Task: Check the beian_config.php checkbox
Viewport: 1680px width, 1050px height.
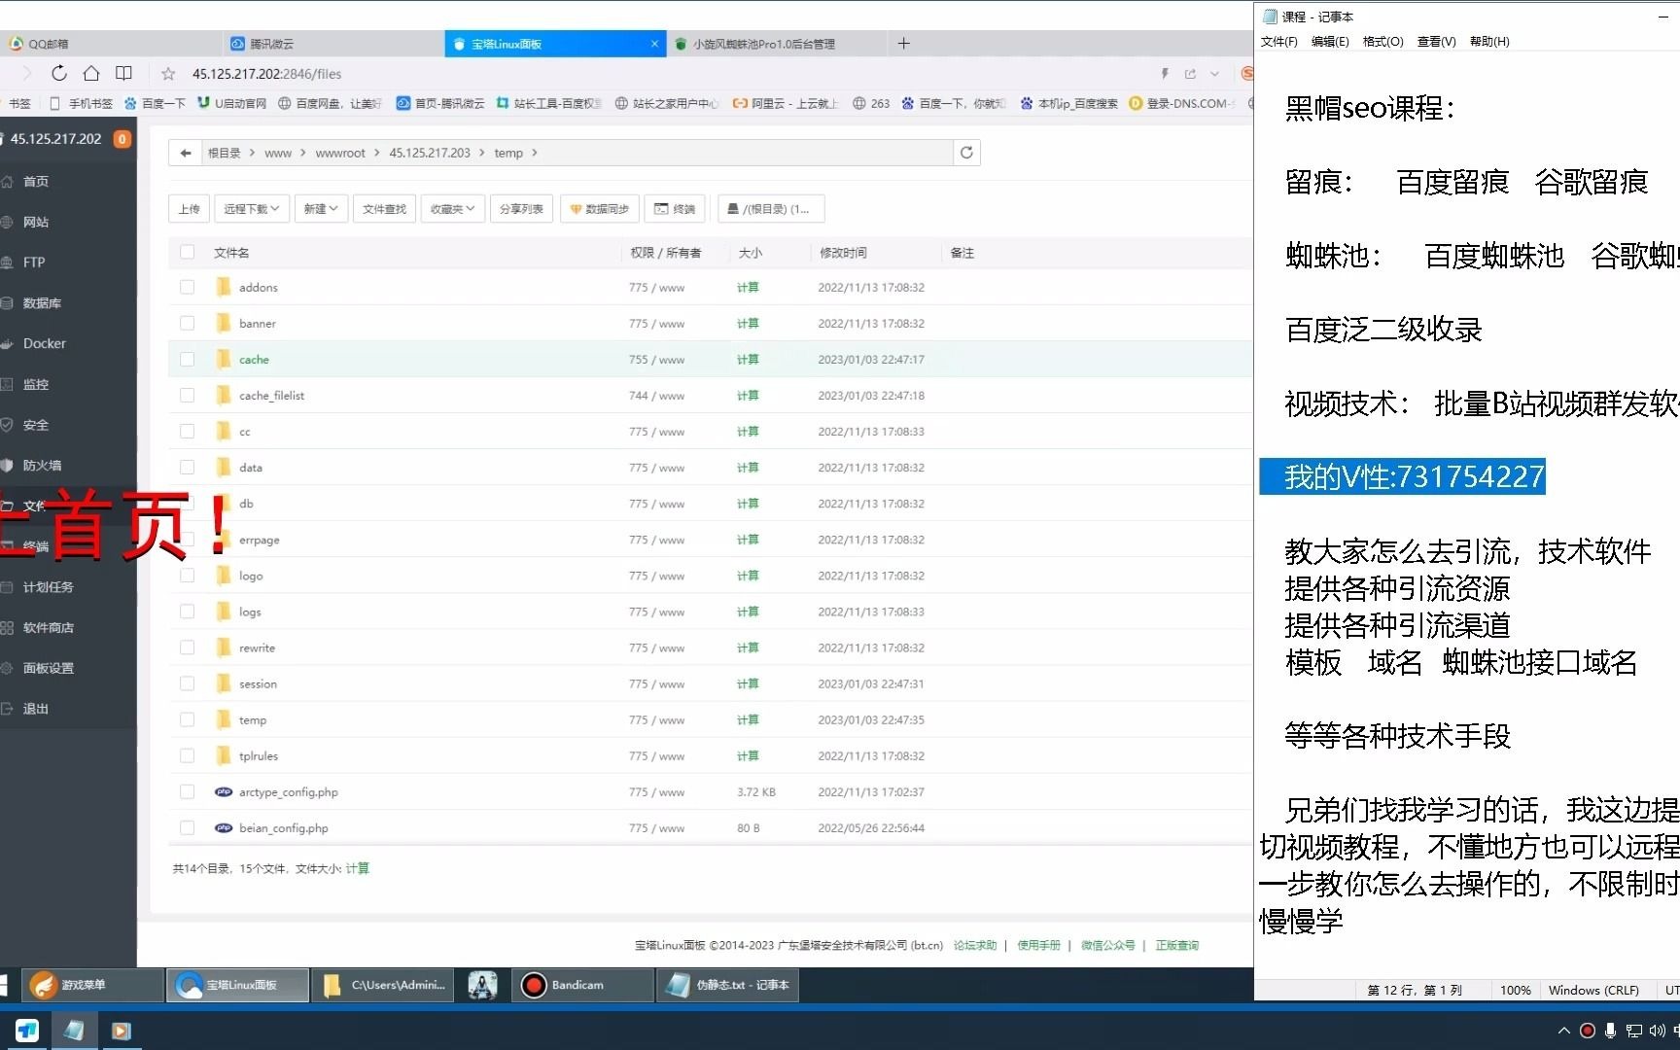Action: click(187, 827)
